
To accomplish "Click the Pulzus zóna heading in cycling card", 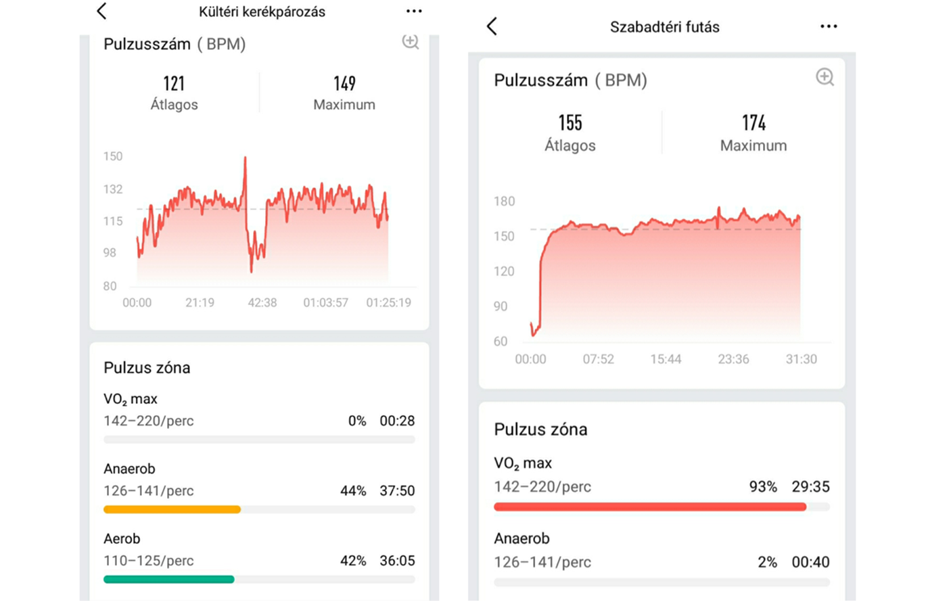I will tap(147, 368).
